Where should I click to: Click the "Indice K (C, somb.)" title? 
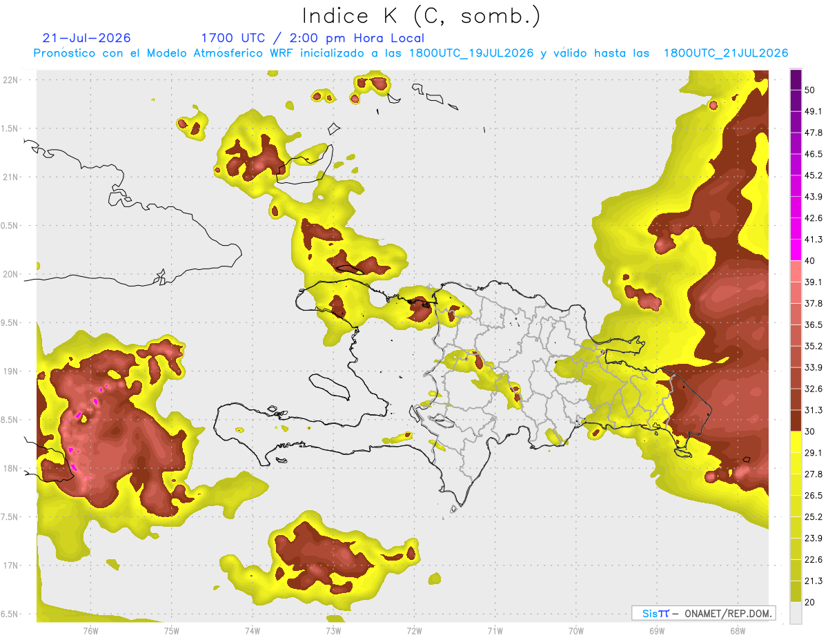[421, 15]
